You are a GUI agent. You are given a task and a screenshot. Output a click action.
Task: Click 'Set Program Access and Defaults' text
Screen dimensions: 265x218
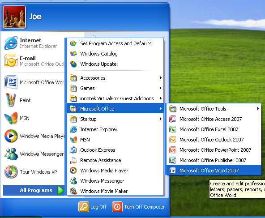116,43
